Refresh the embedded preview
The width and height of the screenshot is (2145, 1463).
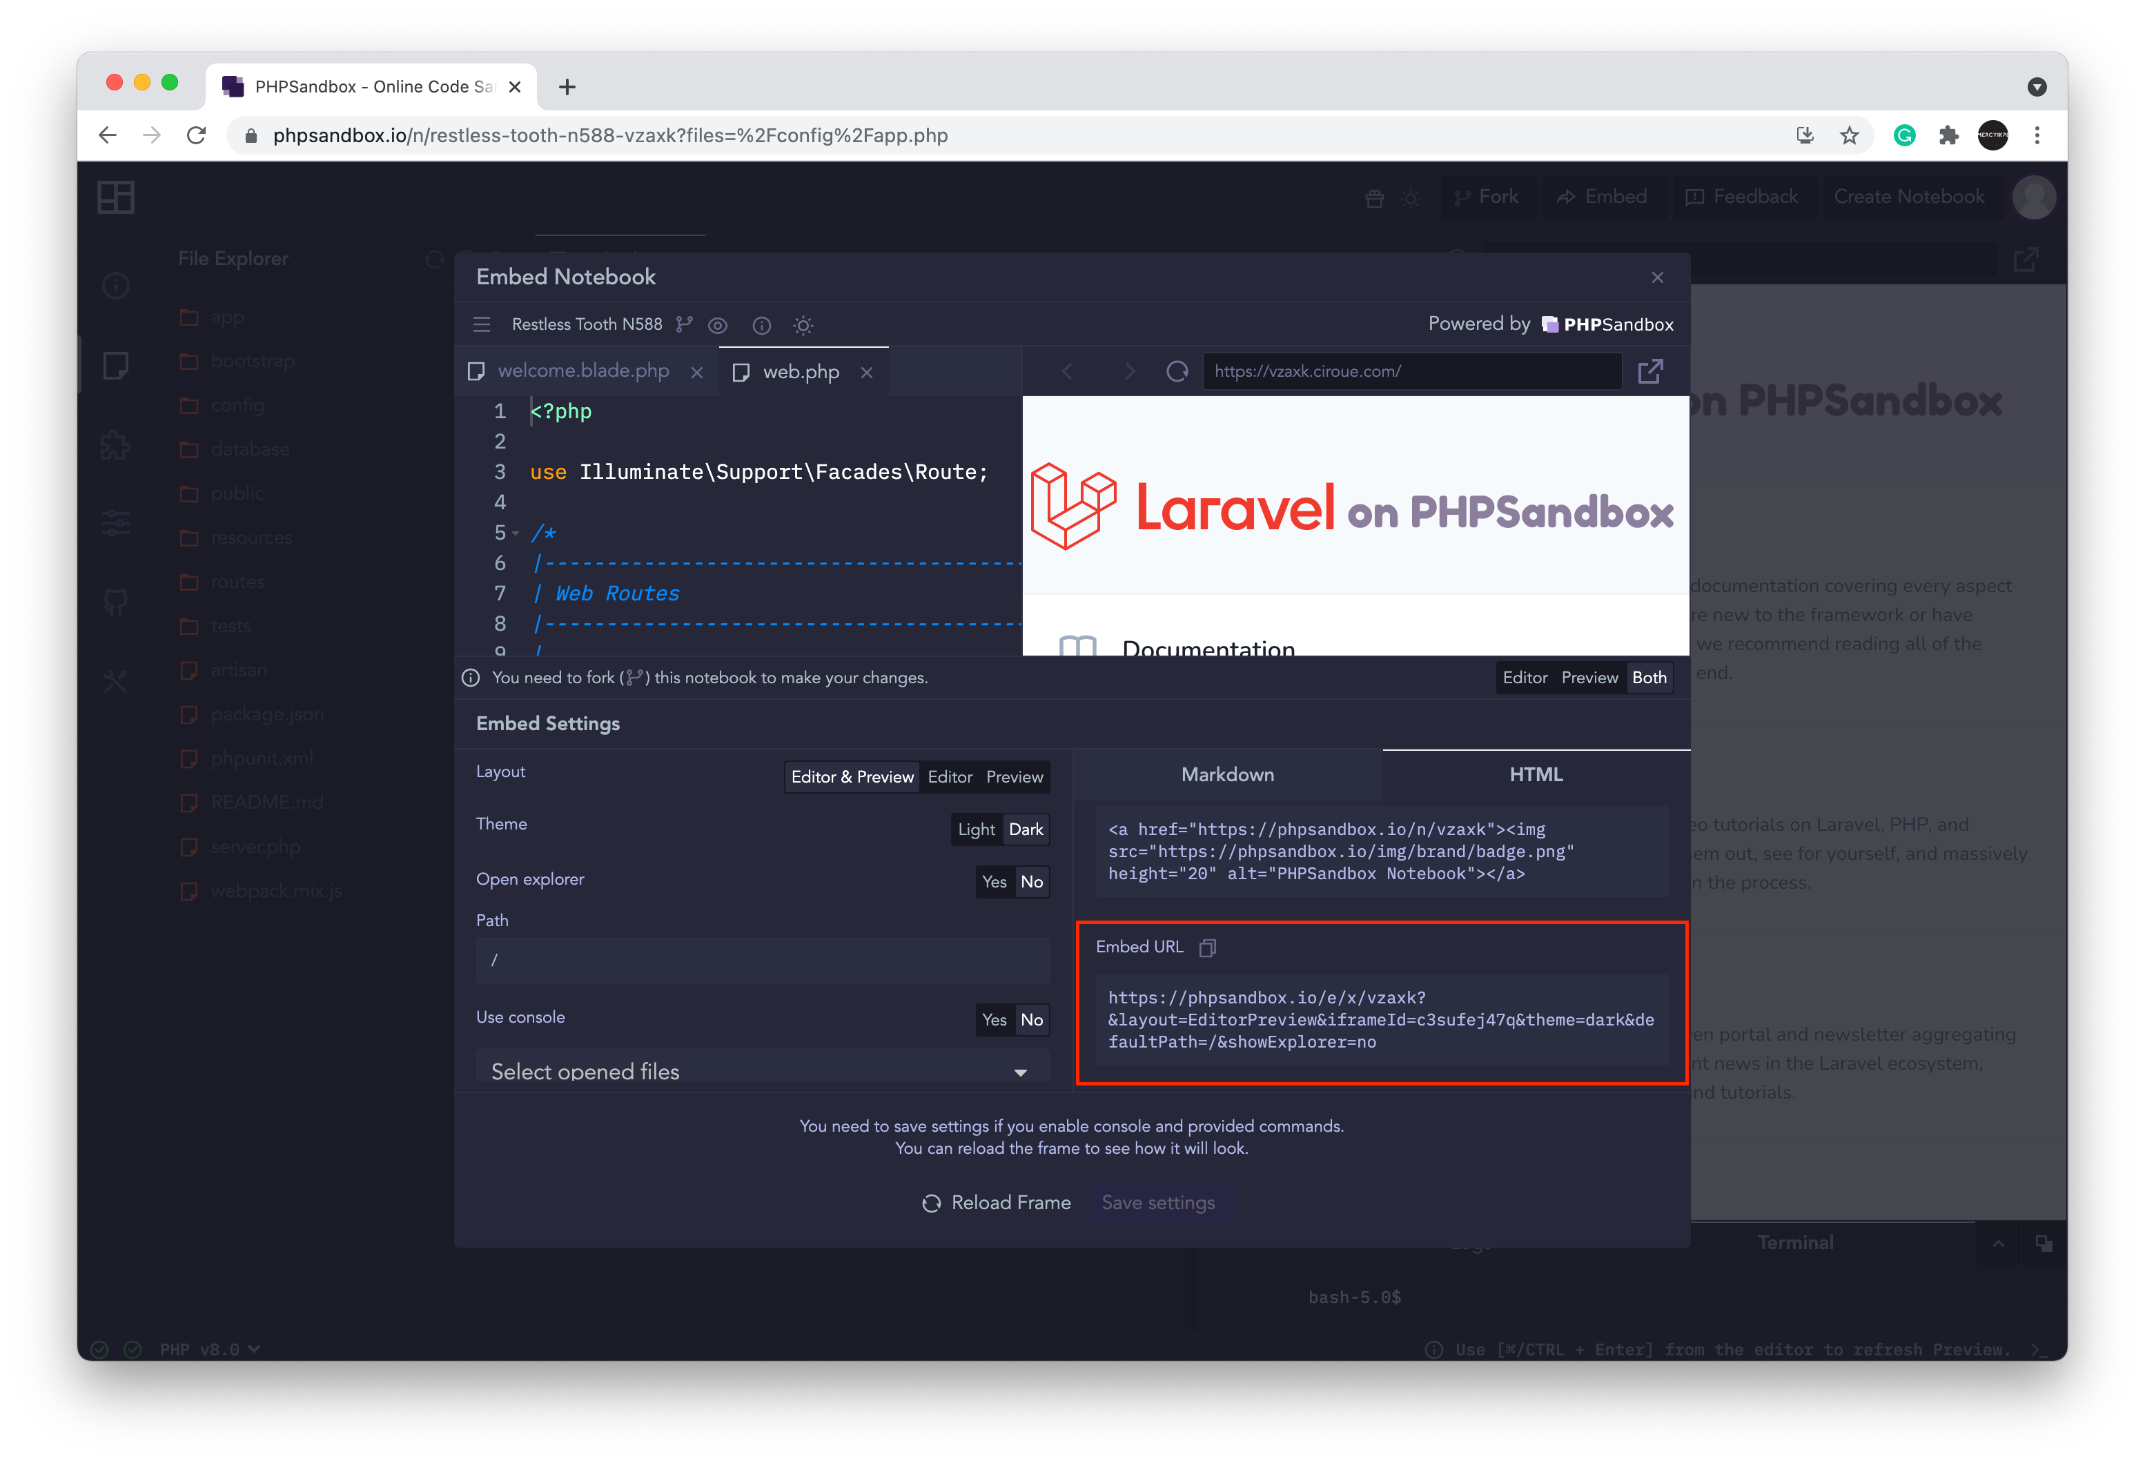pyautogui.click(x=1177, y=371)
